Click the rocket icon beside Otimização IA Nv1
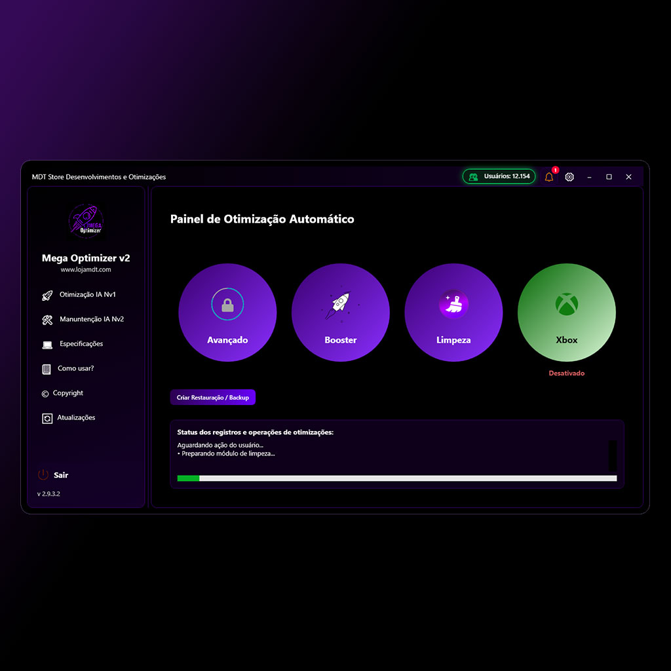Screen dimensions: 671x671 (47, 296)
